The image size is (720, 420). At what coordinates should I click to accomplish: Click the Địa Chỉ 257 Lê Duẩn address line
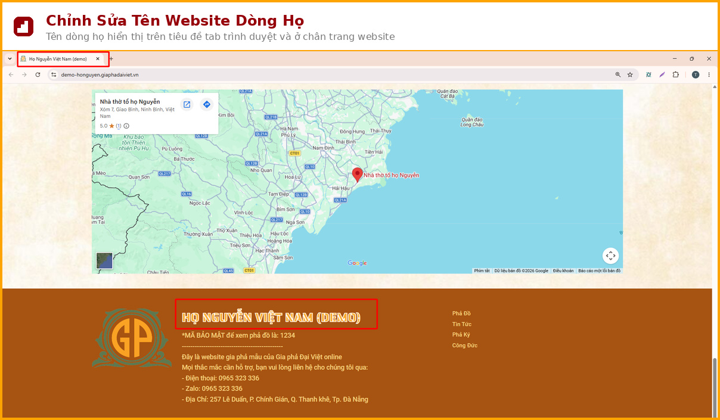coord(275,399)
